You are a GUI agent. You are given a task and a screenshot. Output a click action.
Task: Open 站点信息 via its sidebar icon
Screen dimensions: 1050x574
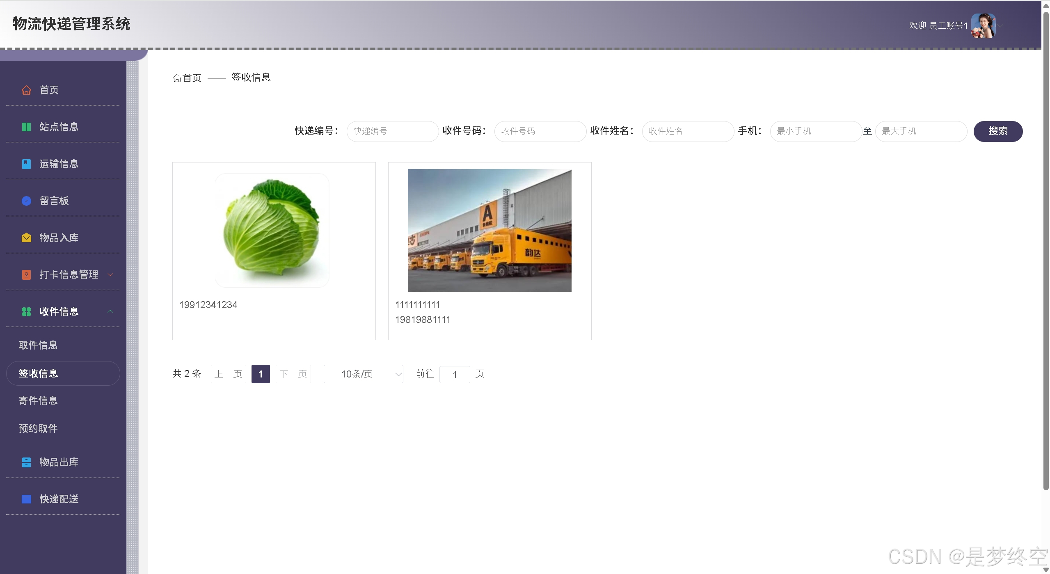(26, 127)
